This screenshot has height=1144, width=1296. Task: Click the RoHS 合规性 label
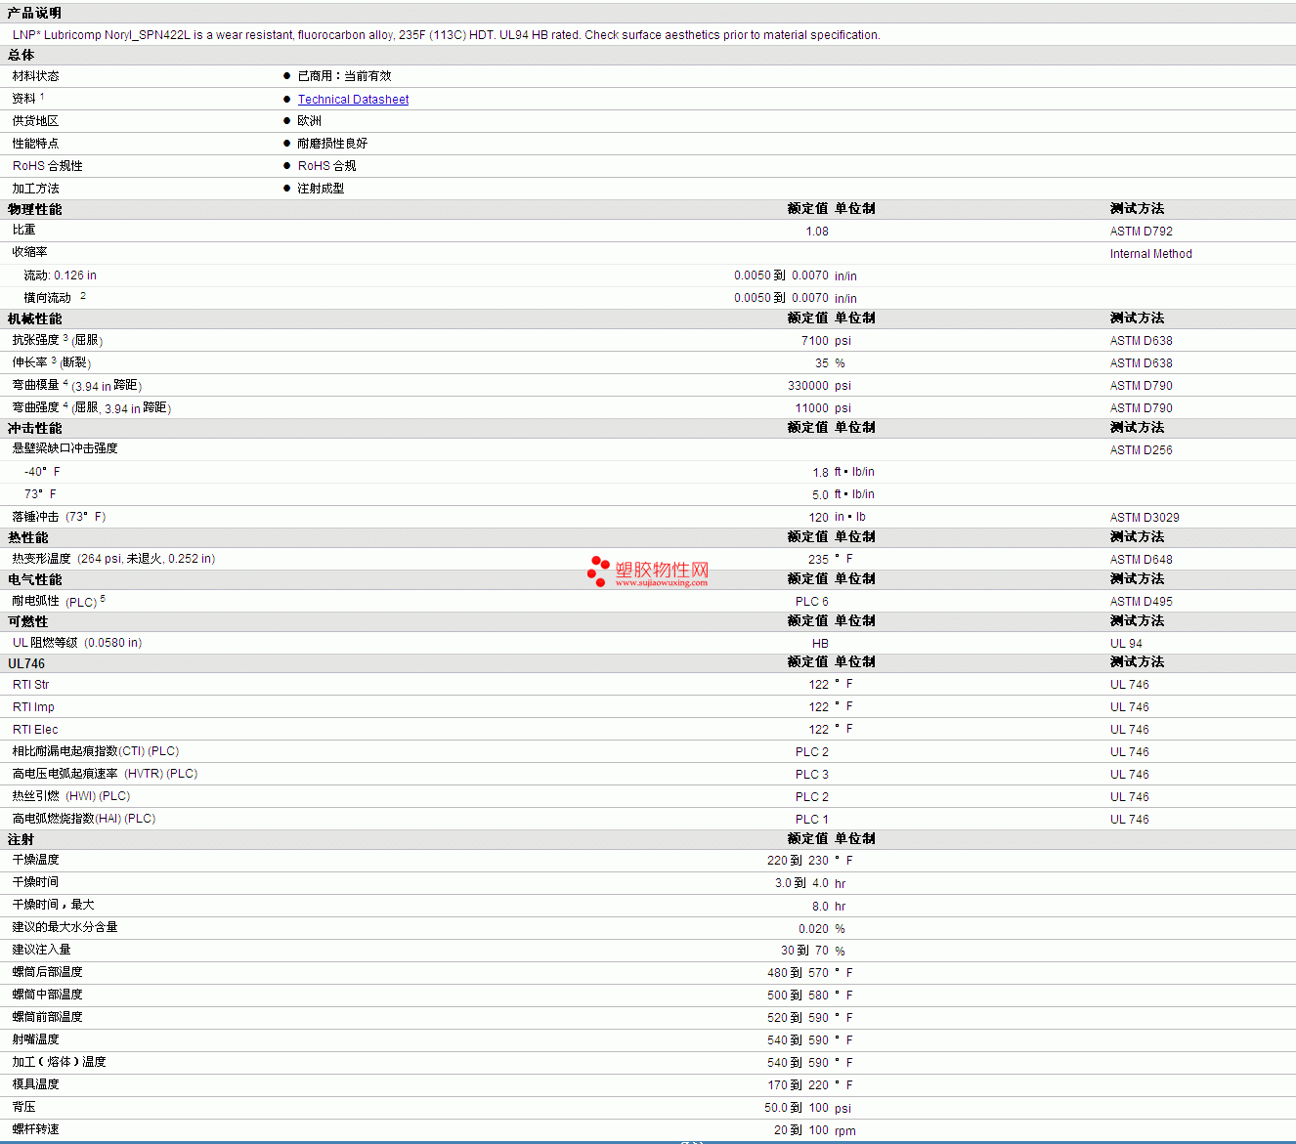(47, 166)
